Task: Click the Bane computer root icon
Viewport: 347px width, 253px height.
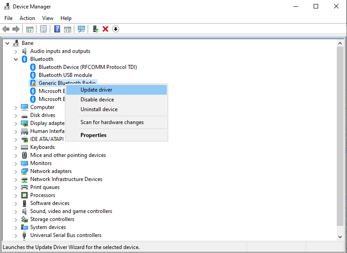Action: tap(16, 43)
